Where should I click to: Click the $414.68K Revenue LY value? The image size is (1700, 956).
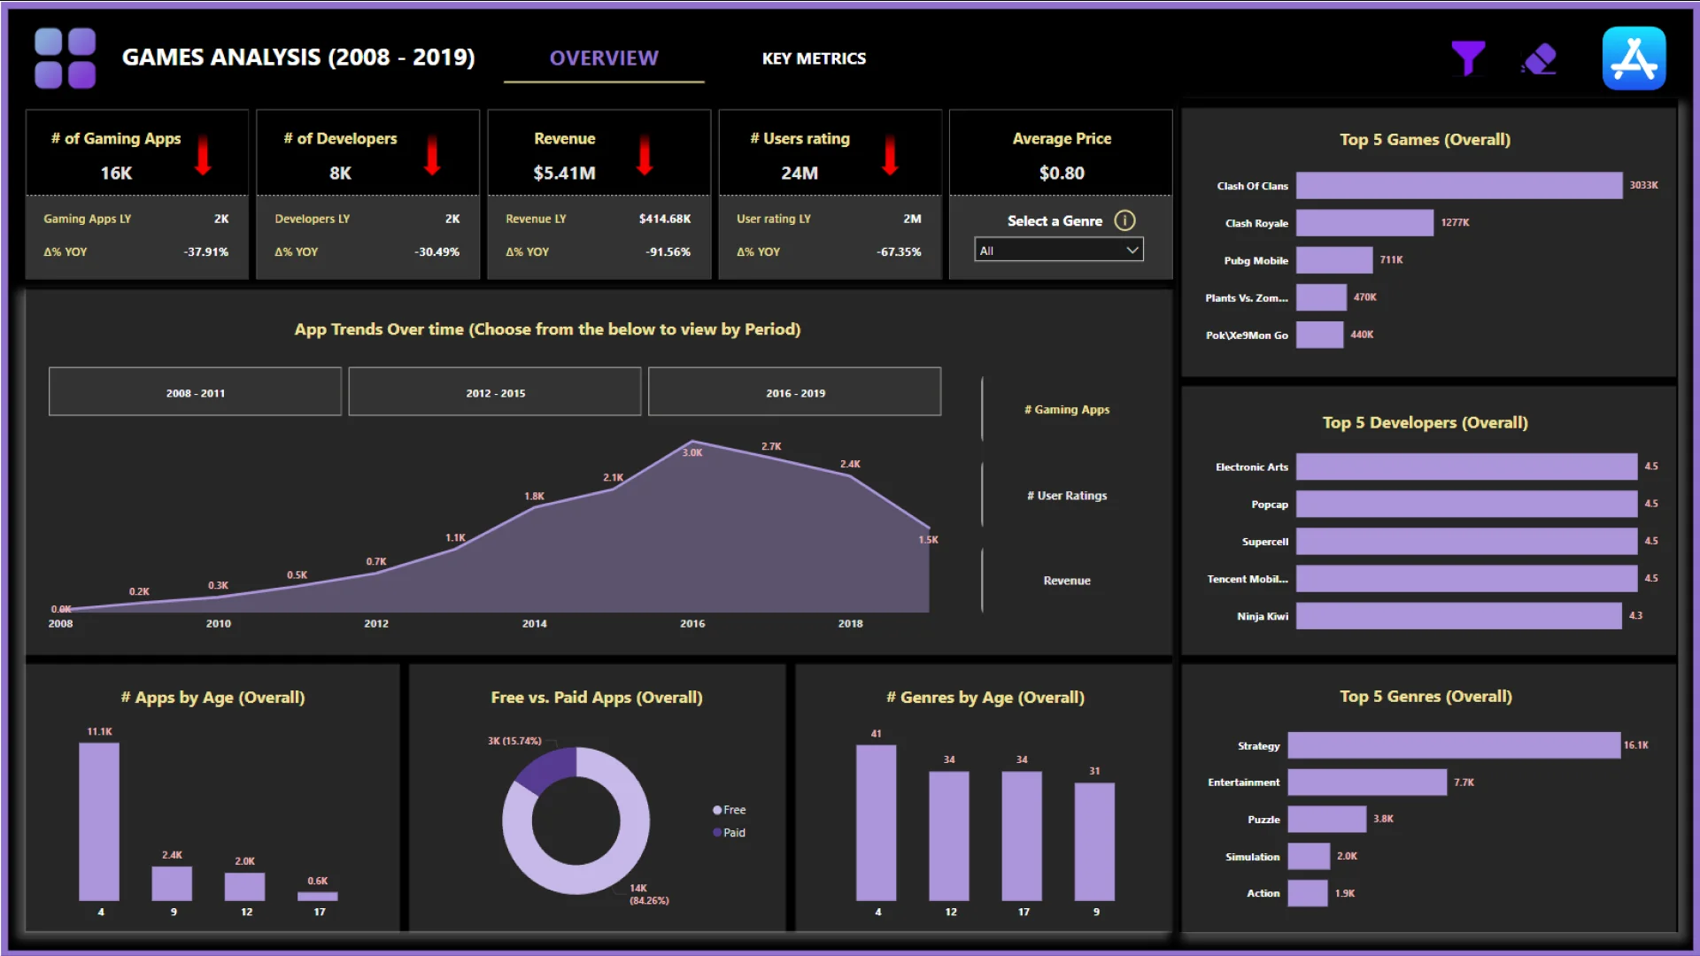click(665, 219)
